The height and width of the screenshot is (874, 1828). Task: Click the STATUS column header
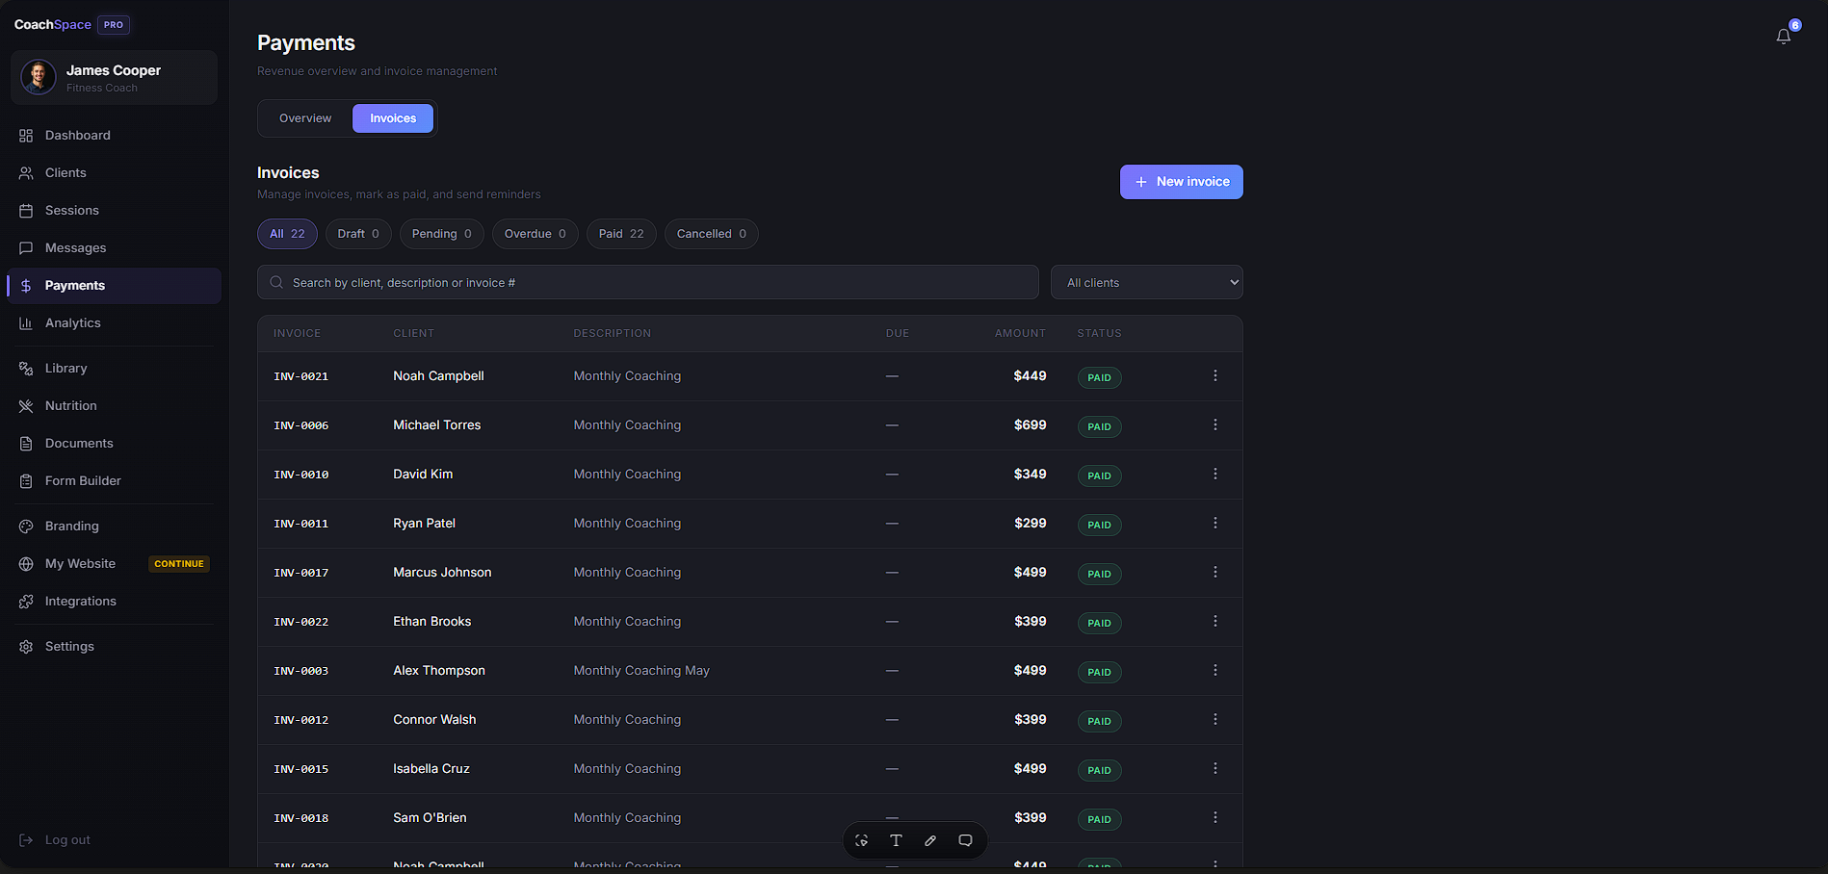click(x=1099, y=333)
